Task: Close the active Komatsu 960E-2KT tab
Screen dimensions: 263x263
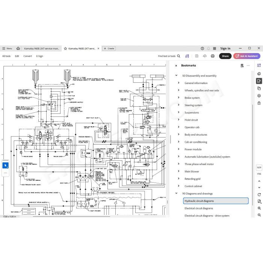Action: point(98,48)
